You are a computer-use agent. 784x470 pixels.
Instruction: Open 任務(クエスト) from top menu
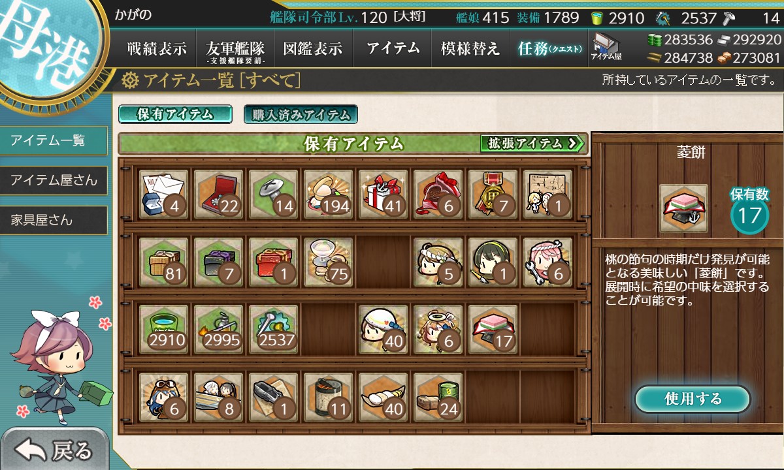(x=549, y=48)
